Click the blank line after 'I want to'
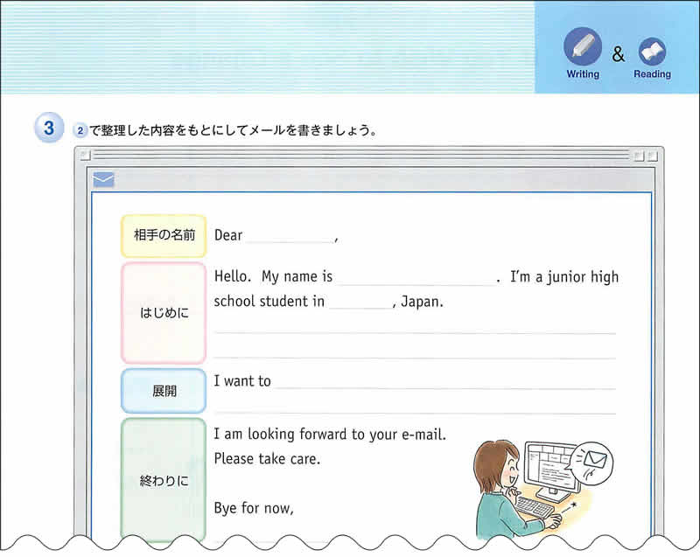 click(444, 382)
